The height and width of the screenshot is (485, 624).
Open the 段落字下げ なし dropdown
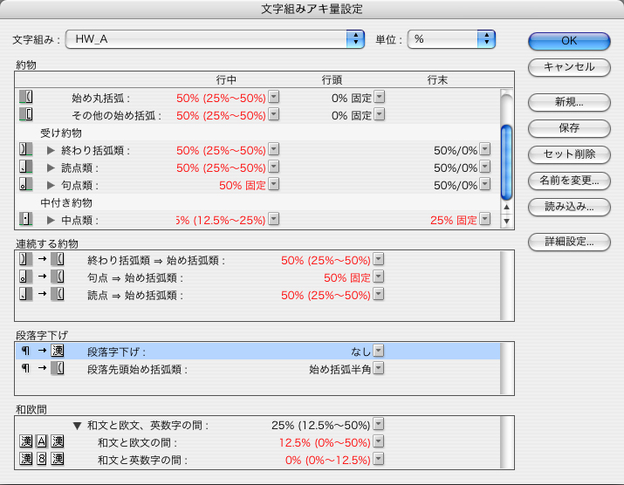pos(379,351)
